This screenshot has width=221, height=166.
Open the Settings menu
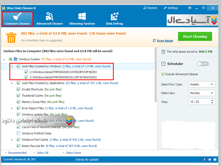pyautogui.click(x=171, y=8)
